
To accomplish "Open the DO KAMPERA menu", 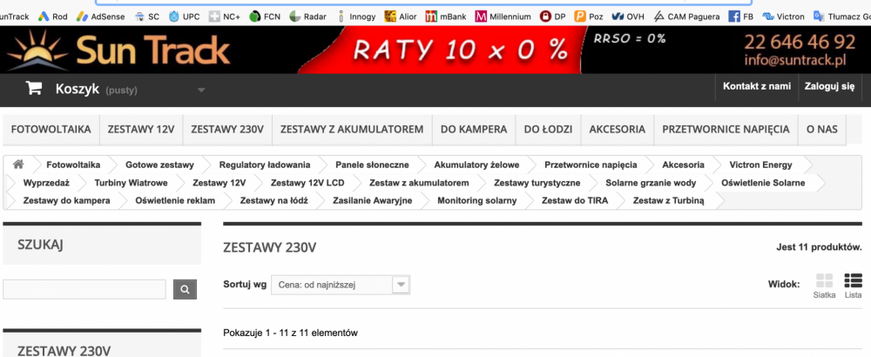I will click(x=474, y=130).
